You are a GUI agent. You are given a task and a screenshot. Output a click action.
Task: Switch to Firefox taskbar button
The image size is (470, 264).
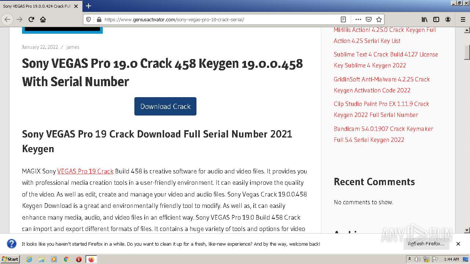point(91,259)
